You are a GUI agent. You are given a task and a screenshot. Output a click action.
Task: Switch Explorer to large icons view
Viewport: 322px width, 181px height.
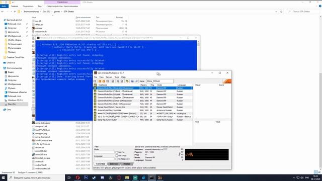pos(319,172)
